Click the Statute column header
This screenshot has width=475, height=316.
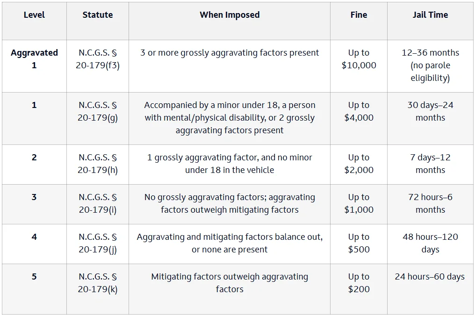[98, 21]
